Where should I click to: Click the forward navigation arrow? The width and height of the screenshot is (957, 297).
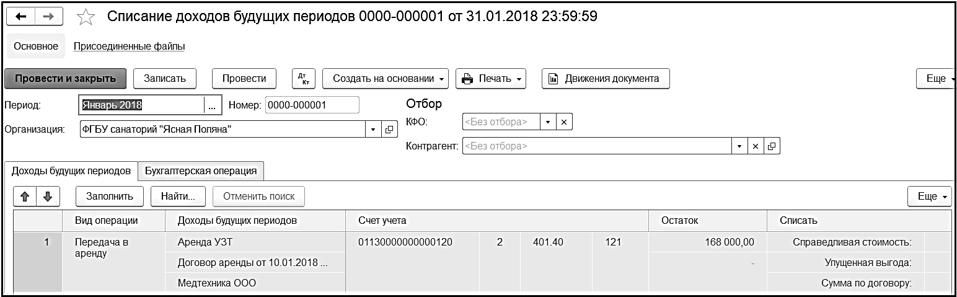pos(50,17)
